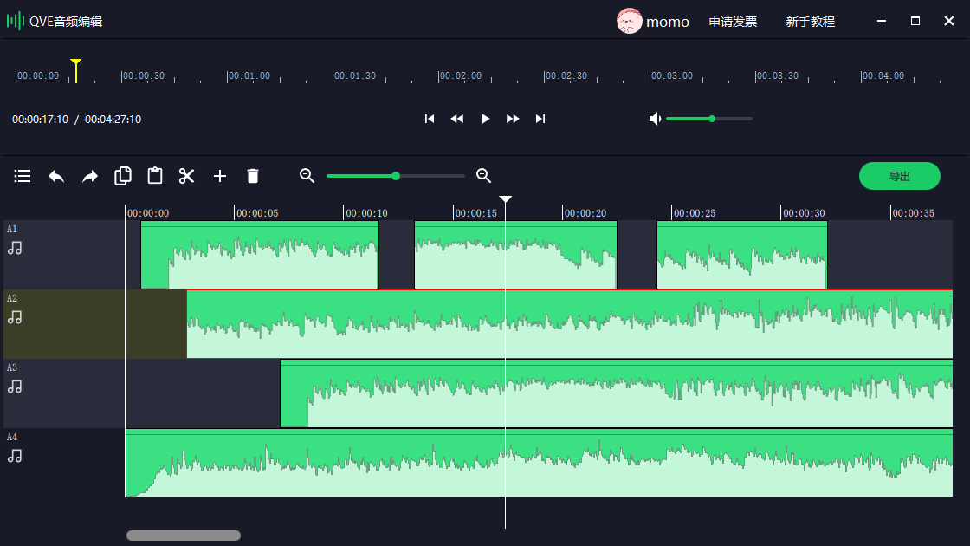970x546 pixels.
Task: Open the 申请发票 invoice request
Action: 733,22
